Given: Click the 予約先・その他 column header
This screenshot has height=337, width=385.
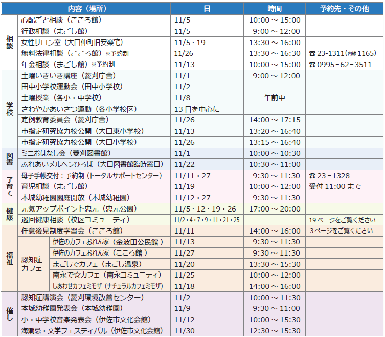Looking at the screenshot, I should pos(344,9).
